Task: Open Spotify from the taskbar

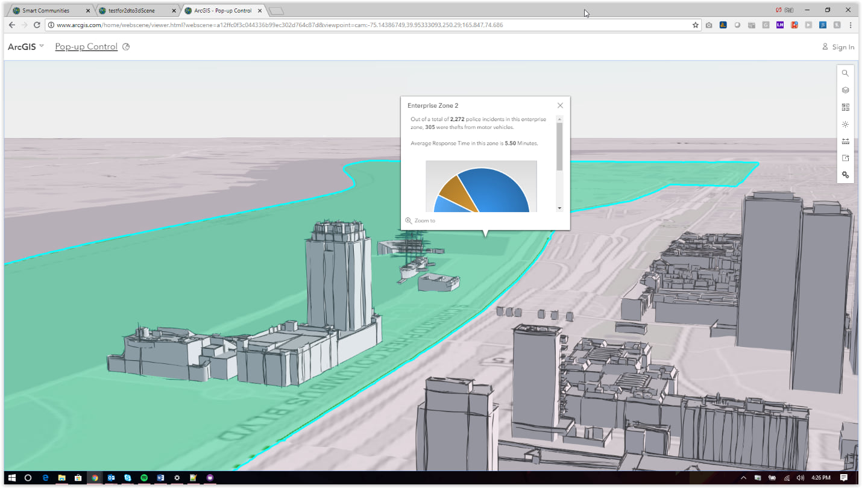Action: (144, 478)
